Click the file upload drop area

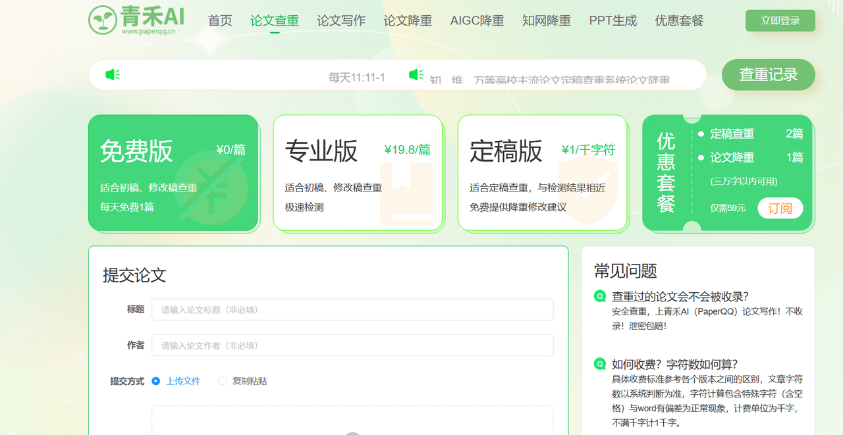[x=352, y=421]
